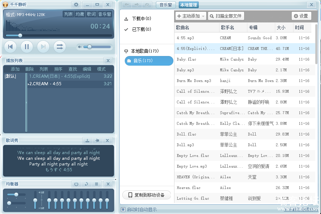Screen dimensions: 321x214
Task: Toggle the 音乐窗 panel button in player
Action: pos(104,14)
